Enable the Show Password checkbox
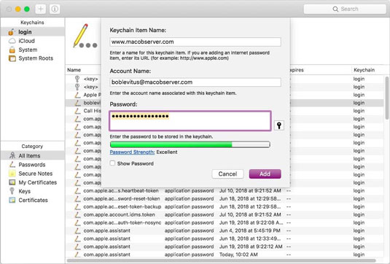Viewport: 390px width, 264px height. click(x=113, y=163)
